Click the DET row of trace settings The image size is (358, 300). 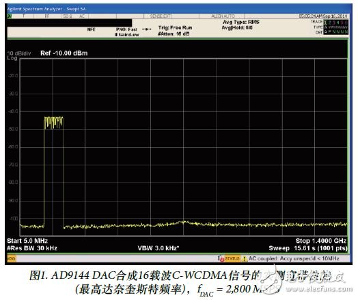coord(332,32)
